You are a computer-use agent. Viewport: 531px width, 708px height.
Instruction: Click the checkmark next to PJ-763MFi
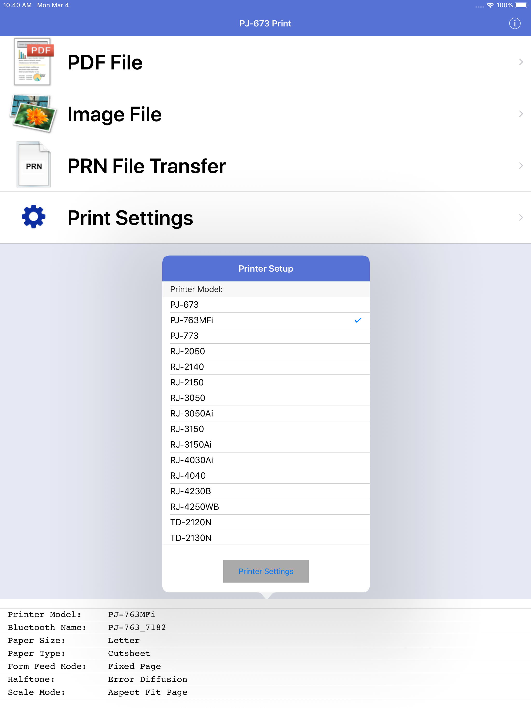tap(358, 320)
